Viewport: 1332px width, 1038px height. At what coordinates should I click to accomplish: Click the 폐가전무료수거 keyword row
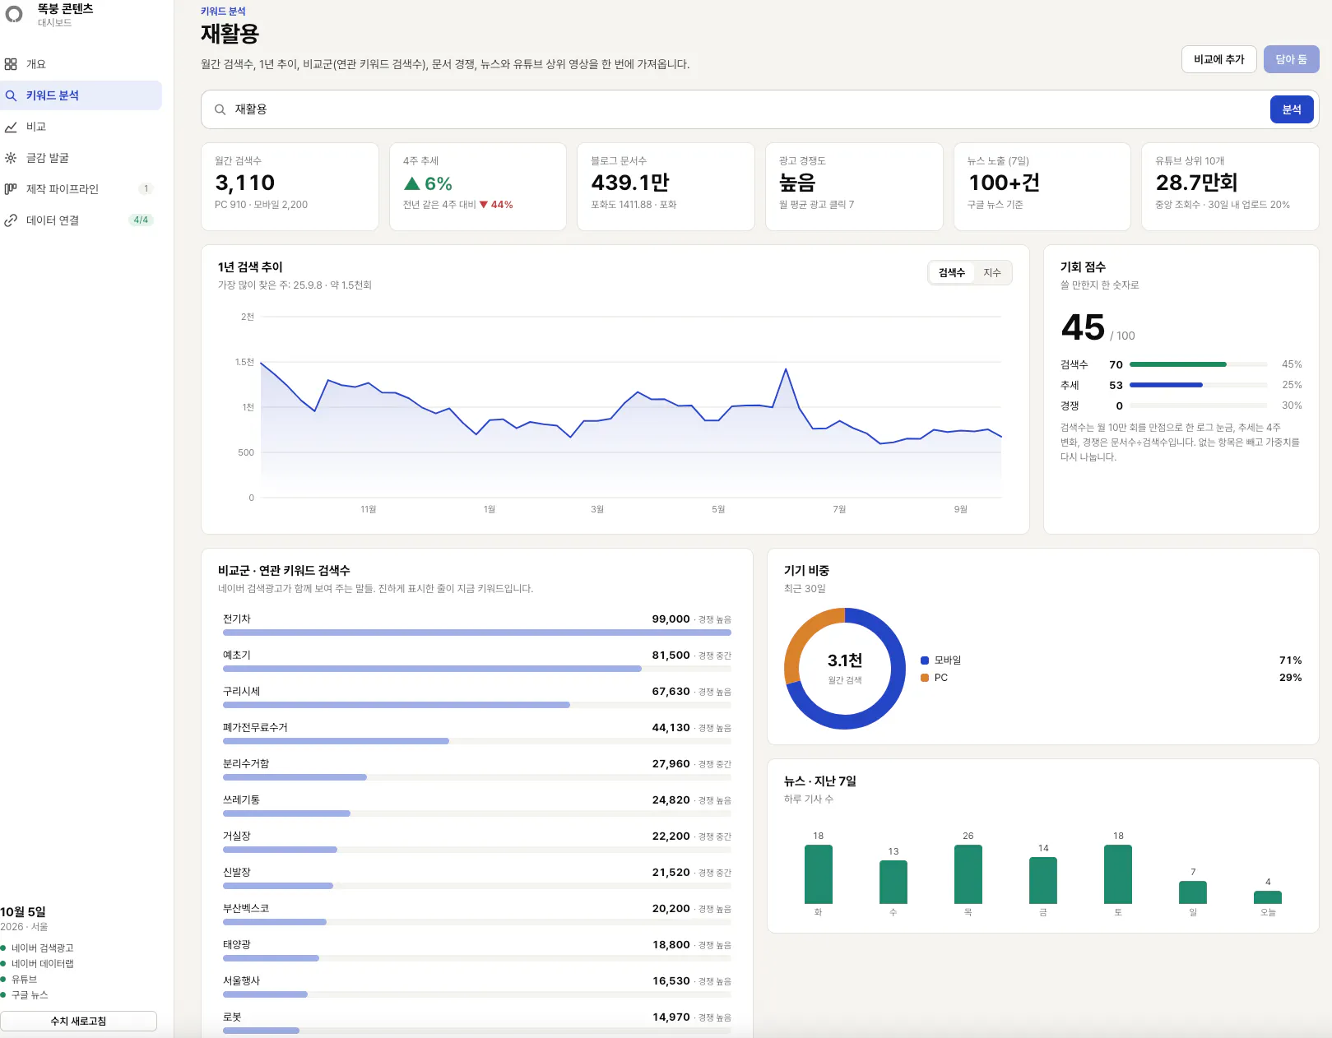pos(477,734)
